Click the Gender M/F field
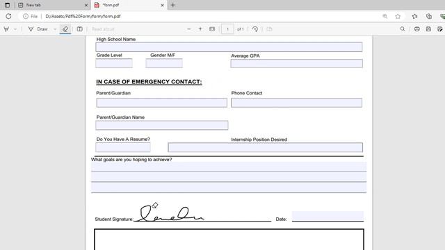Image resolution: width=445 pixels, height=250 pixels. pyautogui.click(x=164, y=63)
